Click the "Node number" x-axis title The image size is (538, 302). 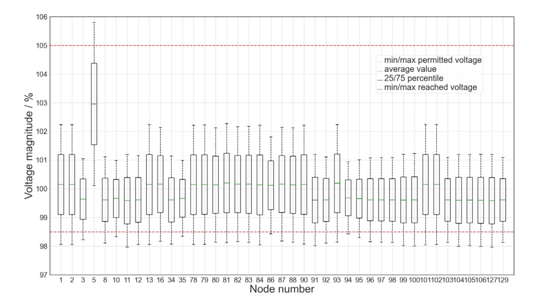click(x=282, y=290)
